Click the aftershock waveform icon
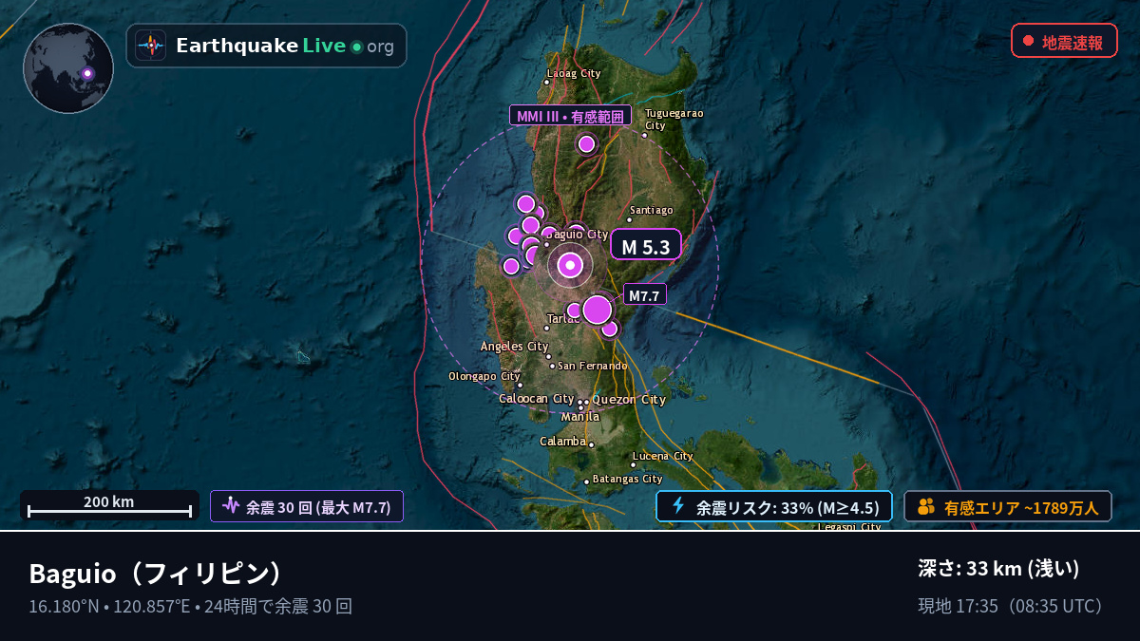 (230, 506)
